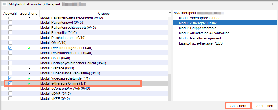Screen dimensions: 278x110
Task: Click the Speichern button
Action: pos(238,106)
